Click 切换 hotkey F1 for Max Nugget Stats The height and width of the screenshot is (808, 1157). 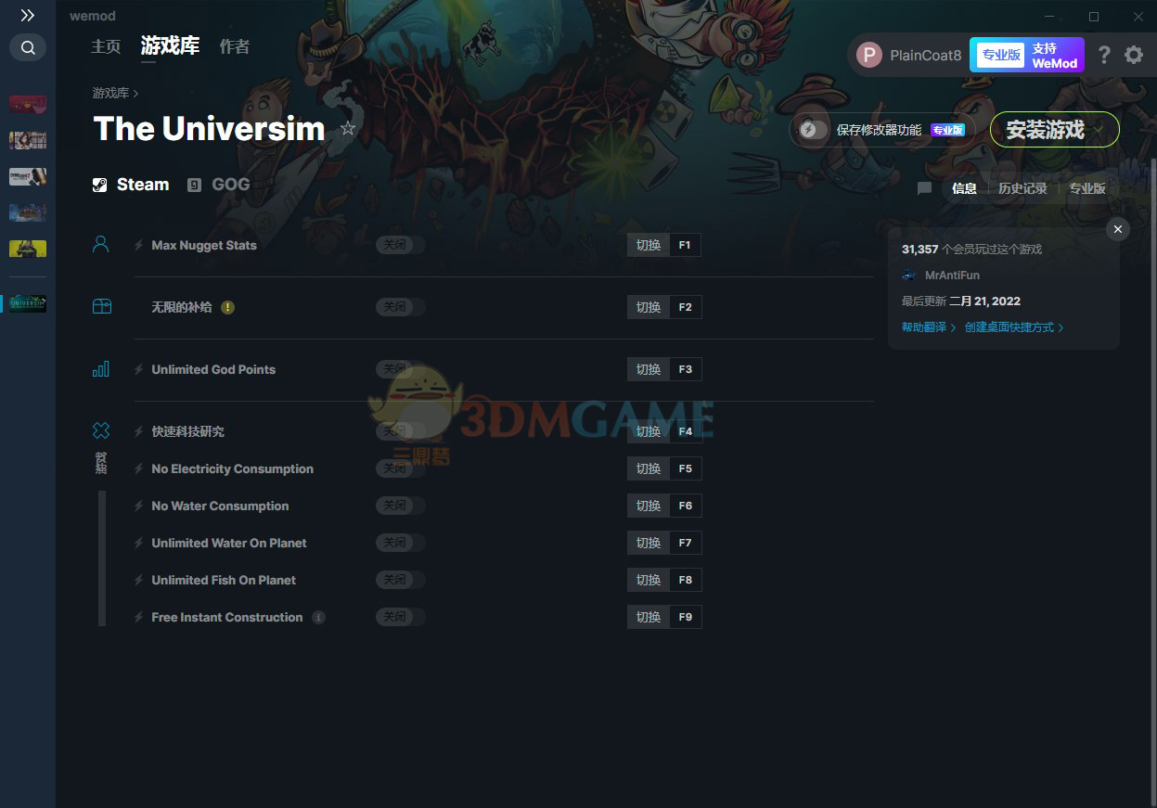click(x=664, y=245)
